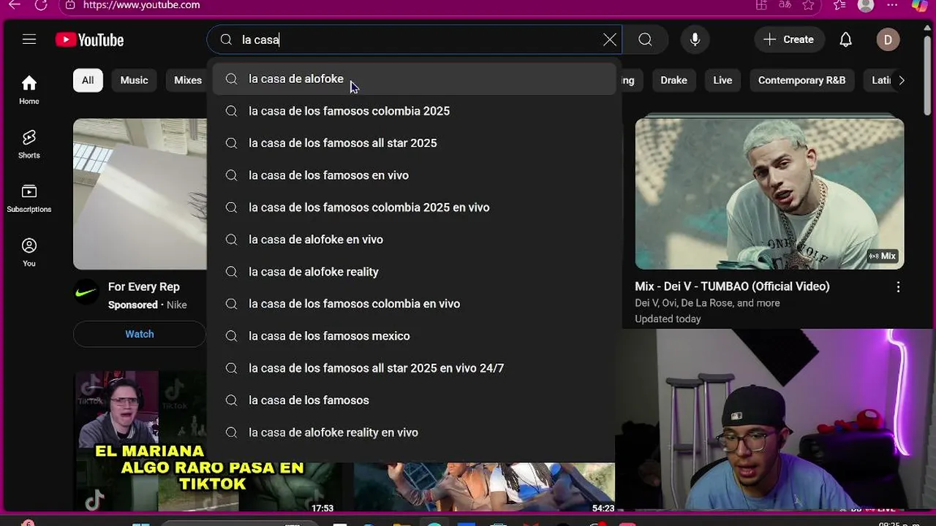Click the Watch button on the Nike ad
Image resolution: width=936 pixels, height=526 pixels.
click(139, 334)
